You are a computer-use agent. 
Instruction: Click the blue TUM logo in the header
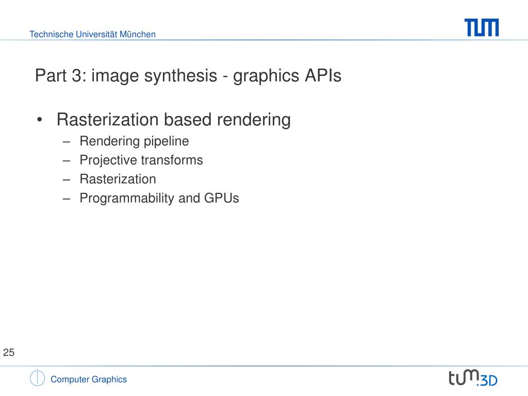point(482,28)
